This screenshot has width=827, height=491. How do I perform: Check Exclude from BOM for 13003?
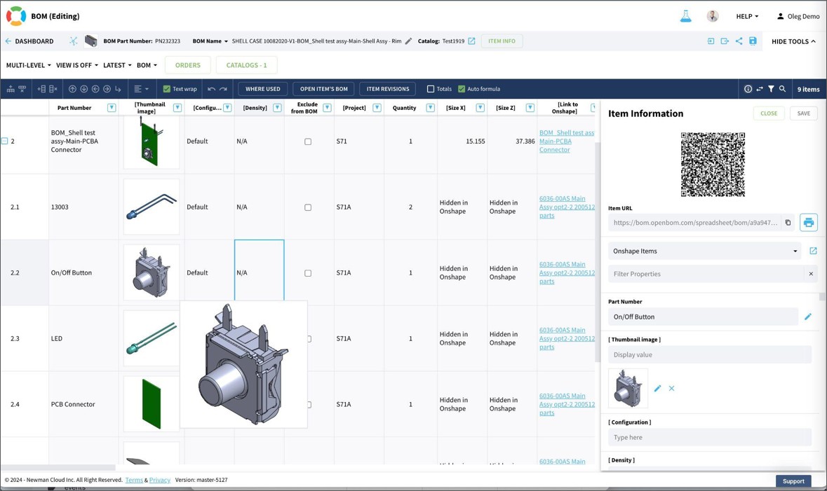click(308, 207)
